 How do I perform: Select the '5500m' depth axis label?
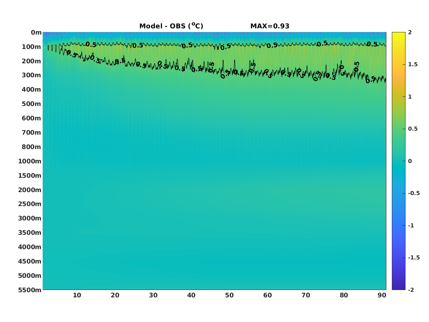click(30, 290)
